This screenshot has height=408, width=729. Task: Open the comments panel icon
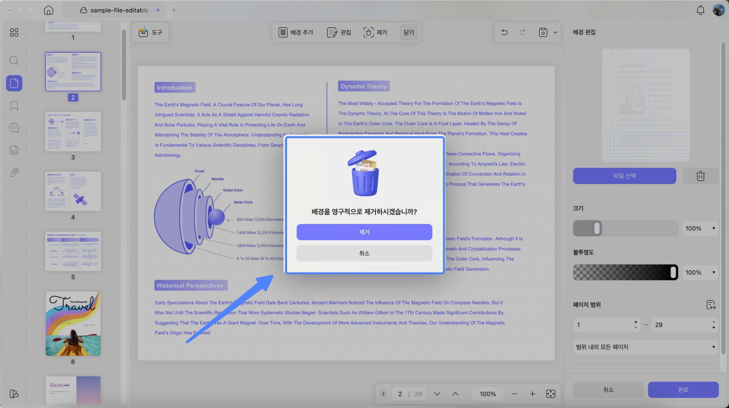(x=14, y=128)
